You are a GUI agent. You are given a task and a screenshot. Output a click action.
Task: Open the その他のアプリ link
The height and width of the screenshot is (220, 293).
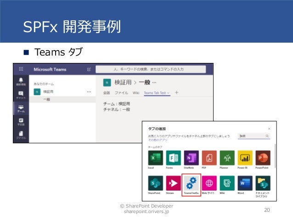point(158,140)
